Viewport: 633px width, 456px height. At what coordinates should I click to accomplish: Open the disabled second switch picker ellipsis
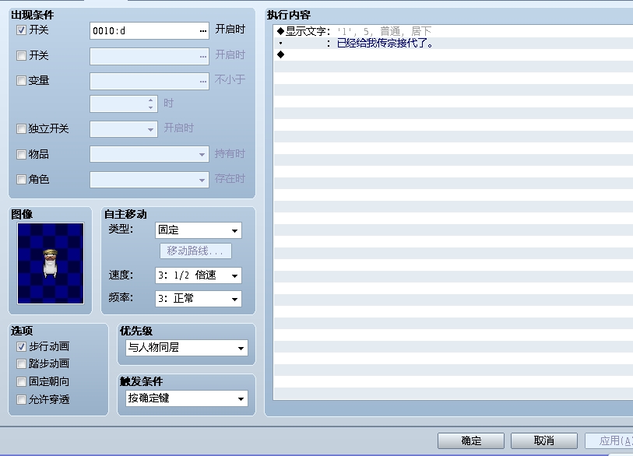point(202,57)
